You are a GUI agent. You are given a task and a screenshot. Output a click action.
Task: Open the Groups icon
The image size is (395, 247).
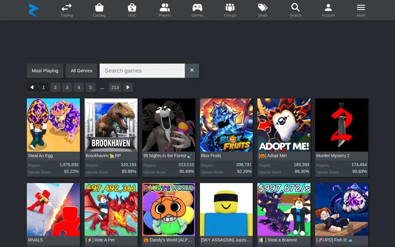point(230,7)
